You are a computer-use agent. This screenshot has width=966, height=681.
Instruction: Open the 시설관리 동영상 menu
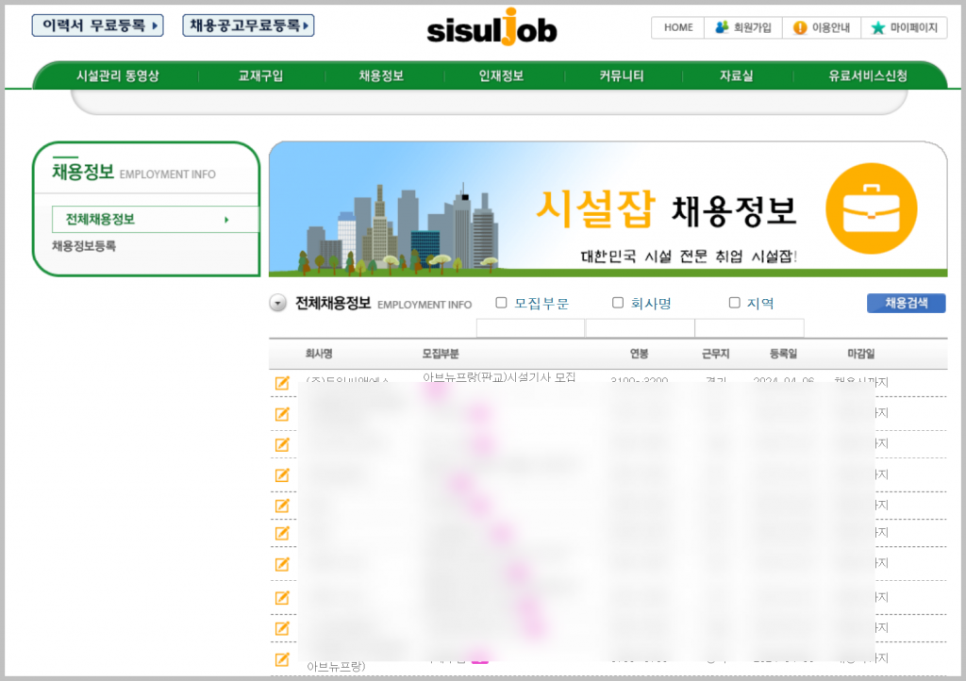coord(118,75)
